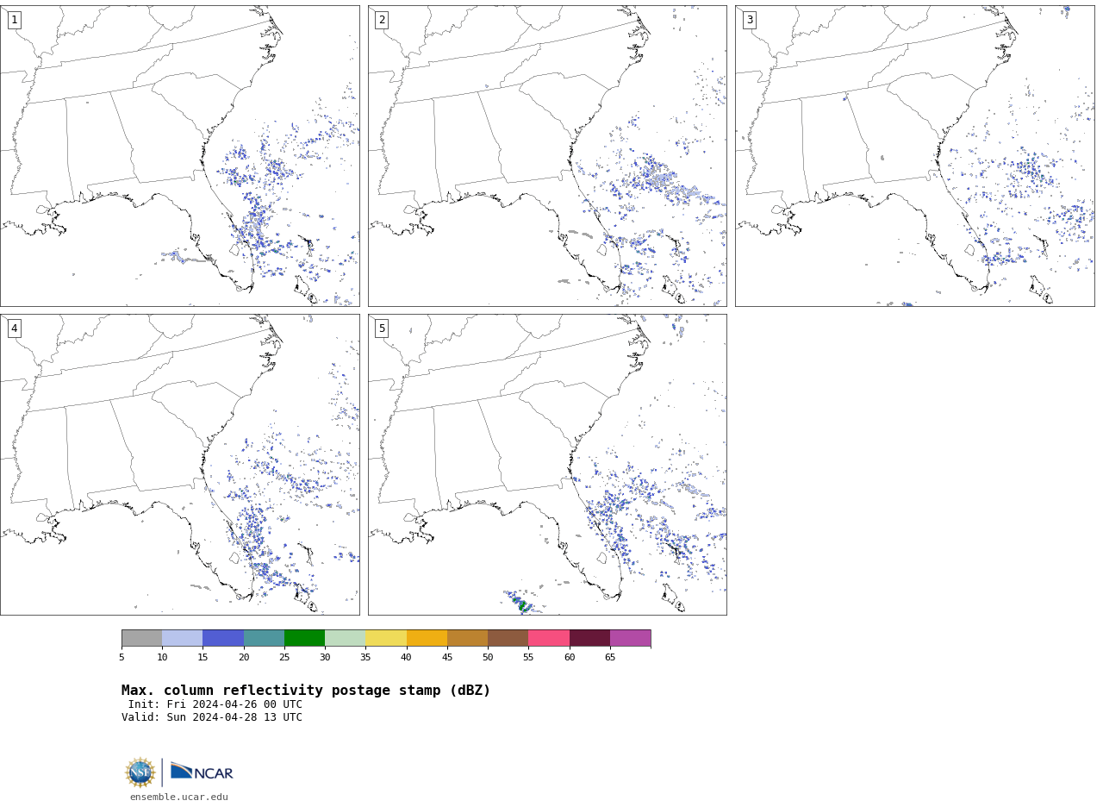Click the orange 40-45 dBZ color swatch

click(x=427, y=638)
